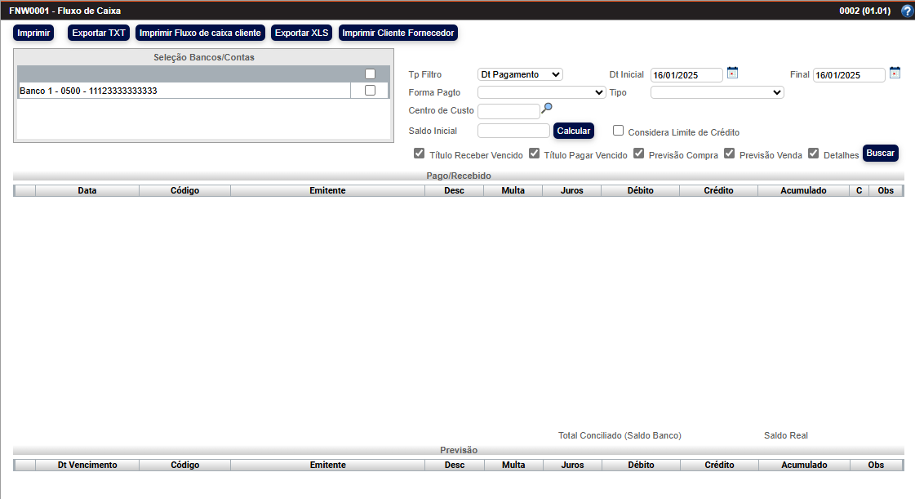Open the help icon in the title bar
The image size is (915, 499).
pos(906,11)
